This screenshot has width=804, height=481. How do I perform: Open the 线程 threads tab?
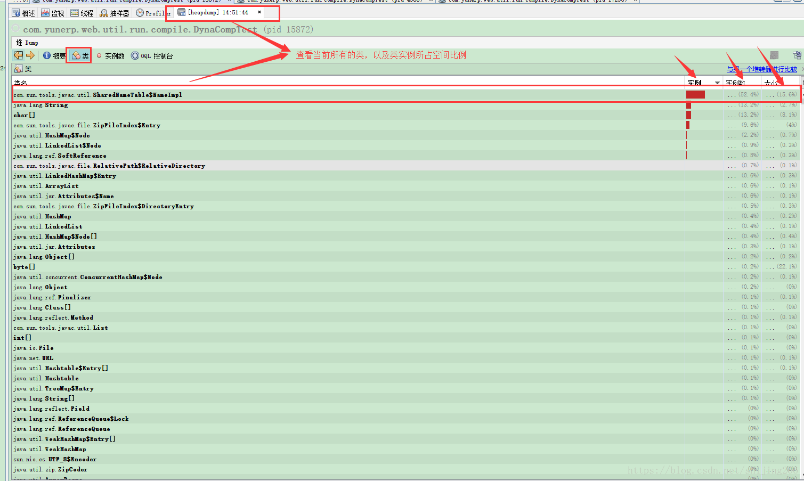(82, 13)
